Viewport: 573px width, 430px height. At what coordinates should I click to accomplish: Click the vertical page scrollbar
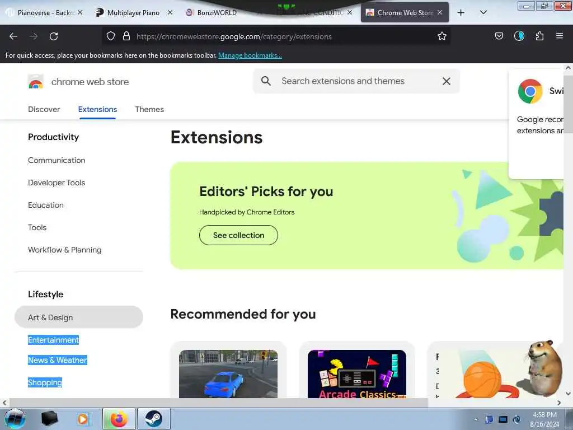(x=569, y=105)
